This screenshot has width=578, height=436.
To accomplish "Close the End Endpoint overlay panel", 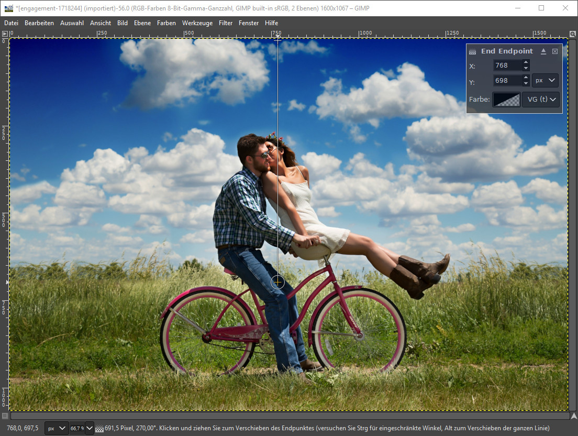I will (x=555, y=51).
